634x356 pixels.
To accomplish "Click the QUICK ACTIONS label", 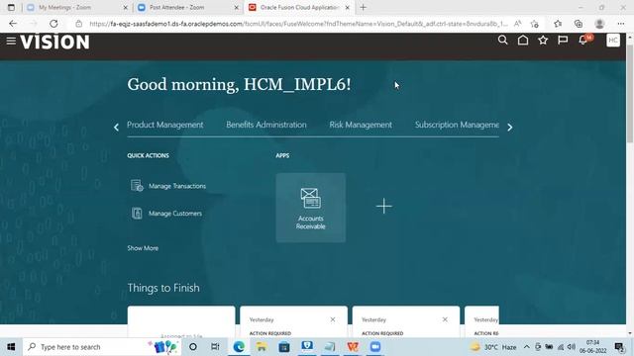I will pos(148,155).
